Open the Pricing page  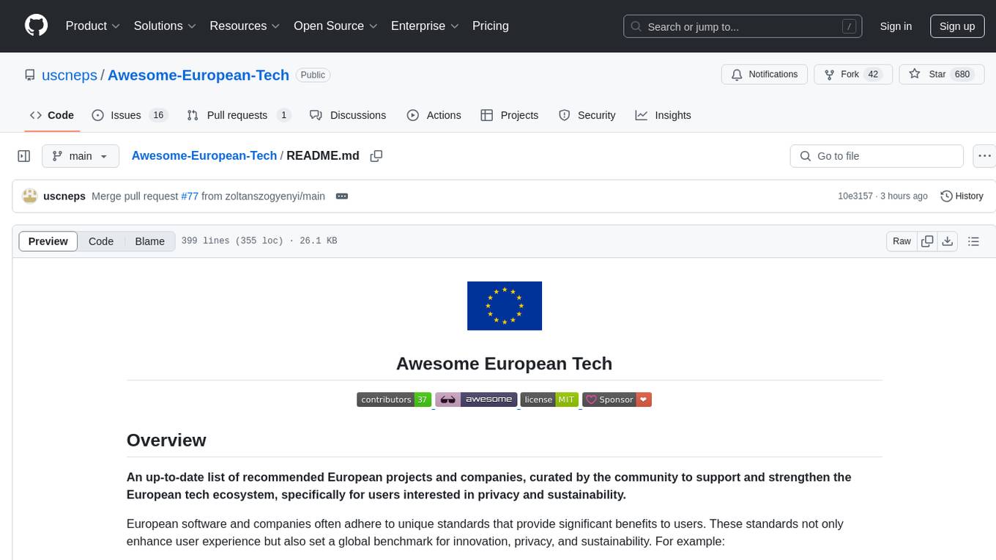[x=491, y=26]
